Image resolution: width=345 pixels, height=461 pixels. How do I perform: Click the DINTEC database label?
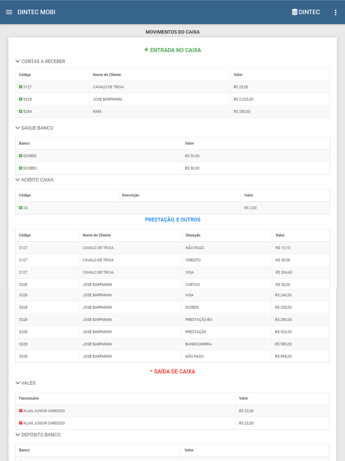tap(309, 12)
